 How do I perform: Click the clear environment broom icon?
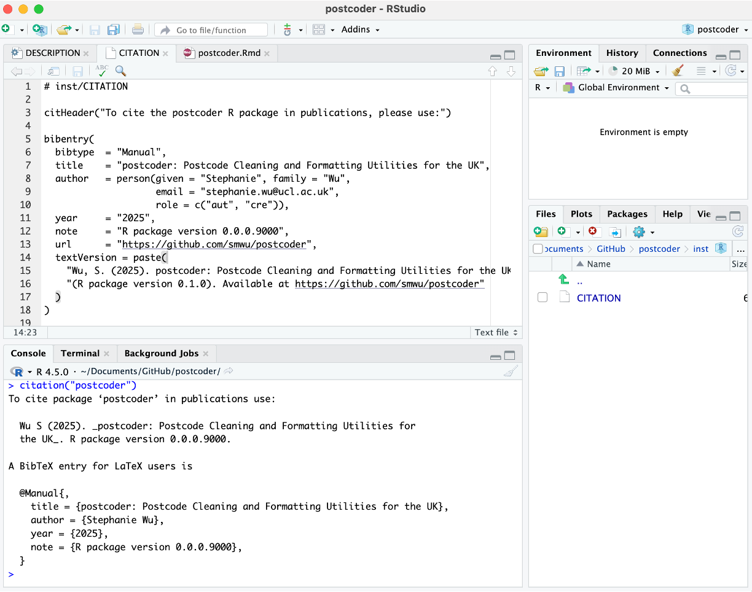click(x=678, y=71)
